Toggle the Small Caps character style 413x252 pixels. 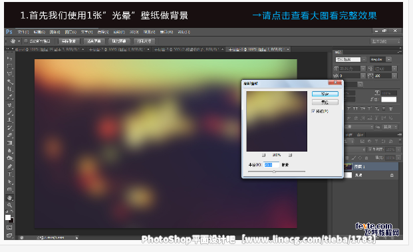point(362,108)
